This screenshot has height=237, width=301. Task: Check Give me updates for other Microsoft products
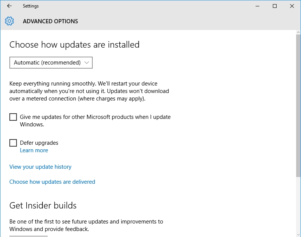coord(13,117)
